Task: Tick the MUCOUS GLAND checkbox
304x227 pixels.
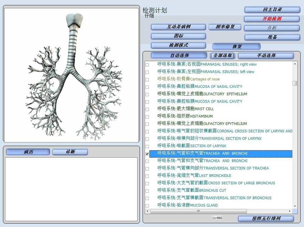Action: click(x=147, y=206)
